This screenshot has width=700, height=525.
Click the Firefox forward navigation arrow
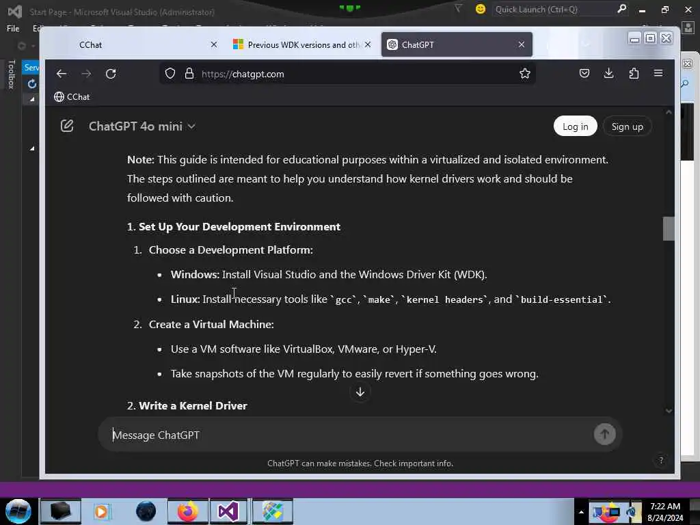(x=86, y=74)
